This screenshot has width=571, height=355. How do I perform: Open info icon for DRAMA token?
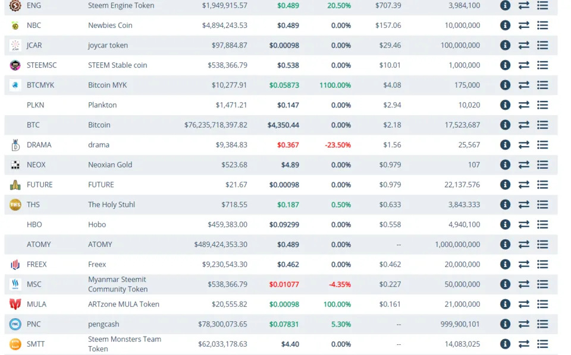coord(505,145)
